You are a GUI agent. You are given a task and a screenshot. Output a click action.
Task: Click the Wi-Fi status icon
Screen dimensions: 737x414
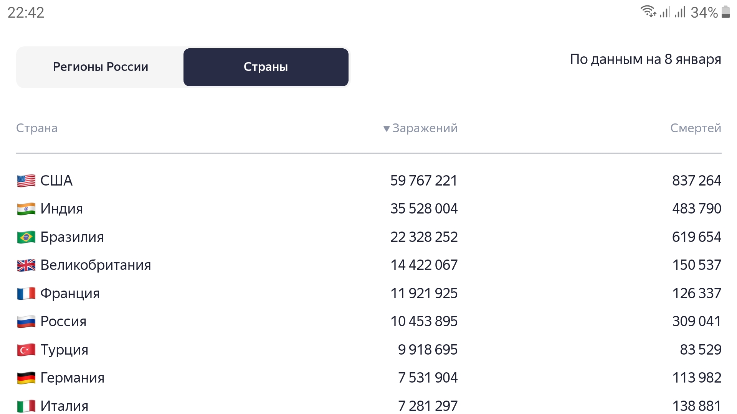point(648,11)
